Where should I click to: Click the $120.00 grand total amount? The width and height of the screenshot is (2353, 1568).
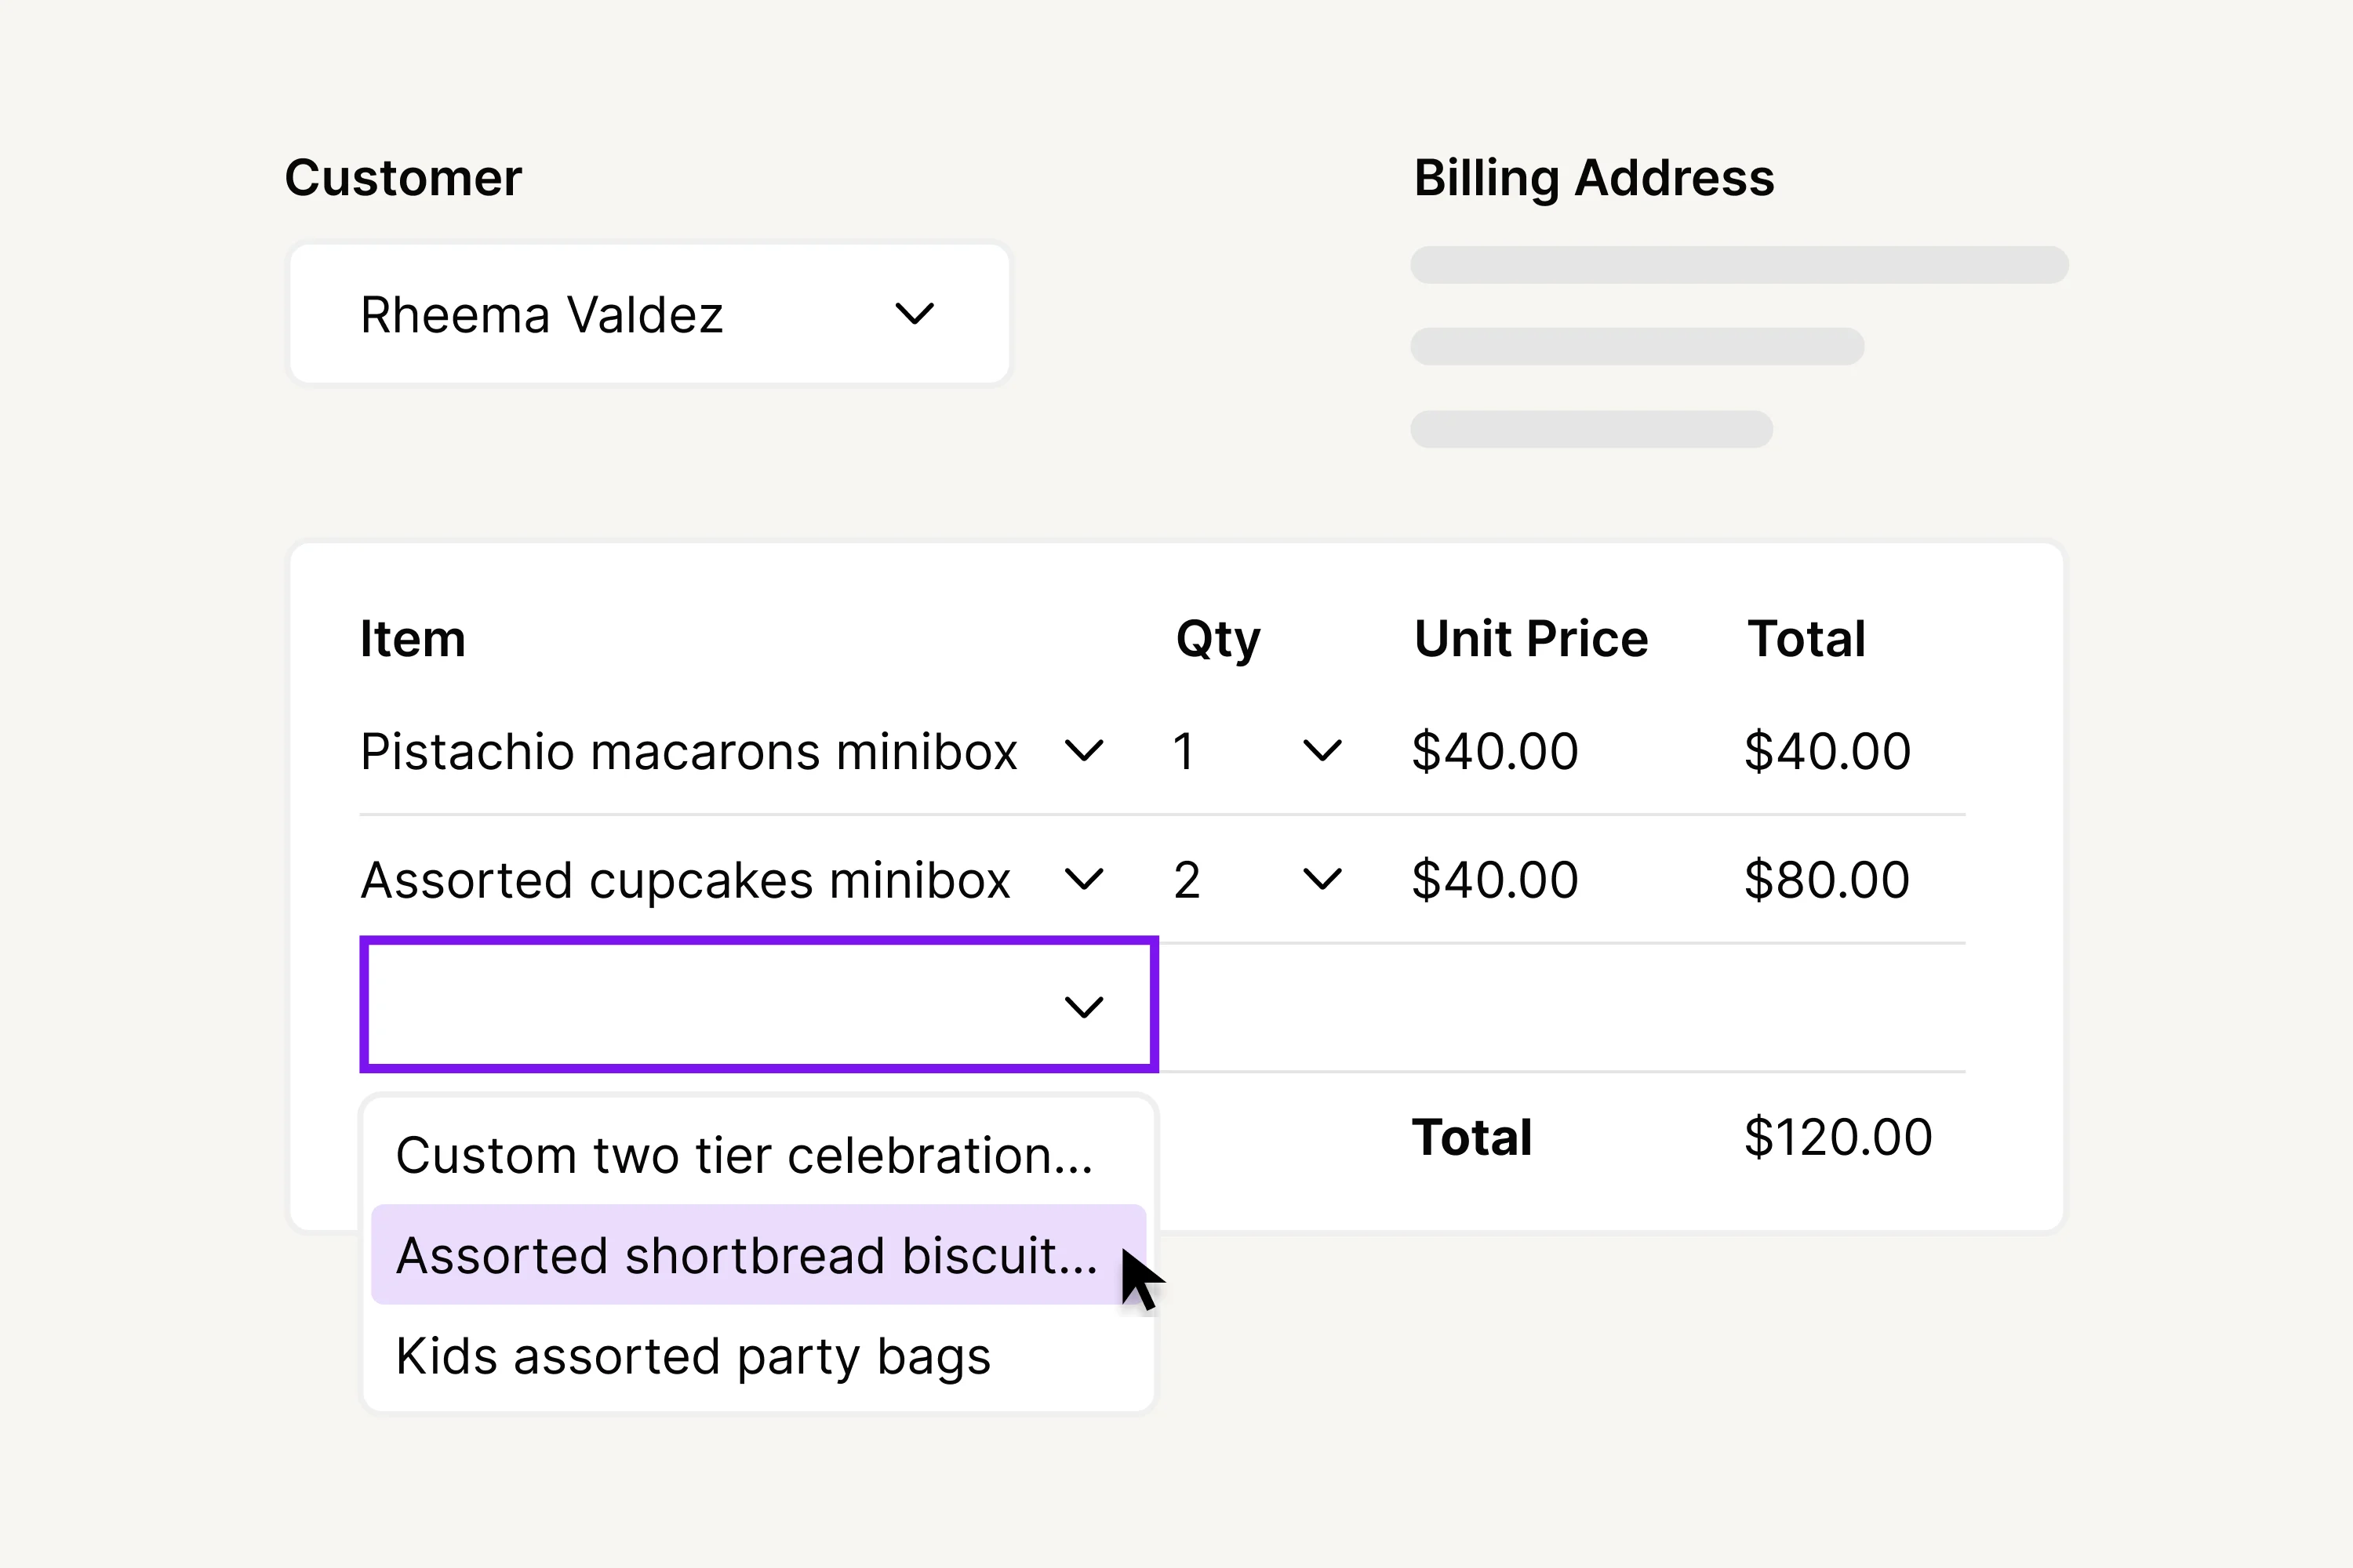(x=1838, y=1137)
